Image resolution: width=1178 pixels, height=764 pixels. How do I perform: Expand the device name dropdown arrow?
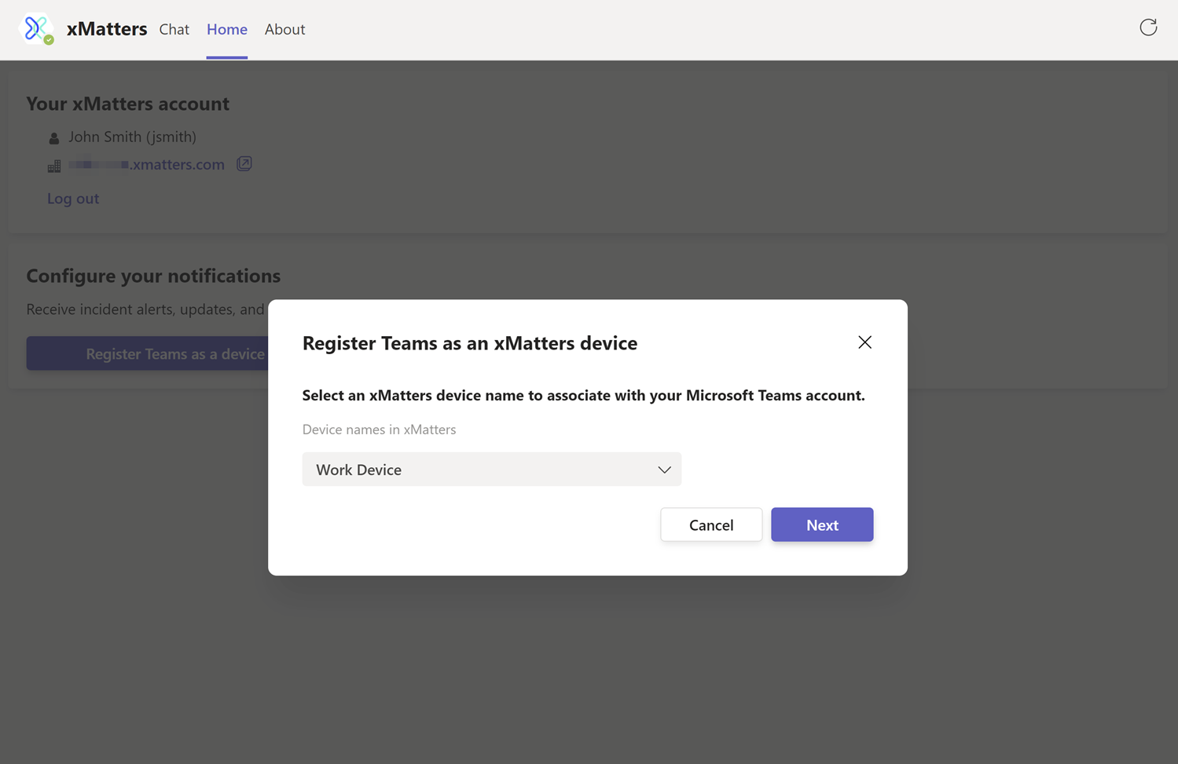click(664, 469)
